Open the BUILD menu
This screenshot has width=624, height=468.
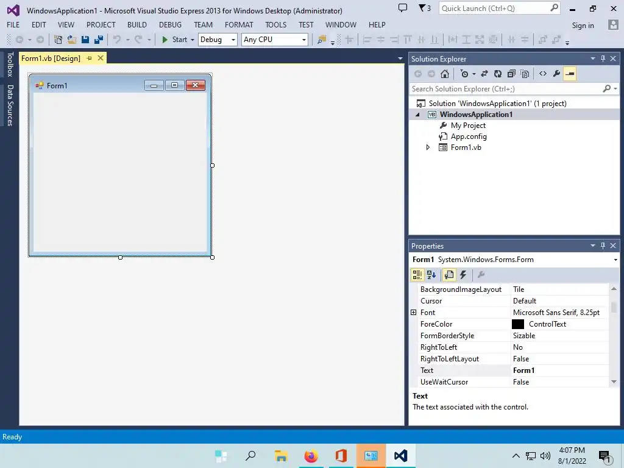click(x=137, y=24)
